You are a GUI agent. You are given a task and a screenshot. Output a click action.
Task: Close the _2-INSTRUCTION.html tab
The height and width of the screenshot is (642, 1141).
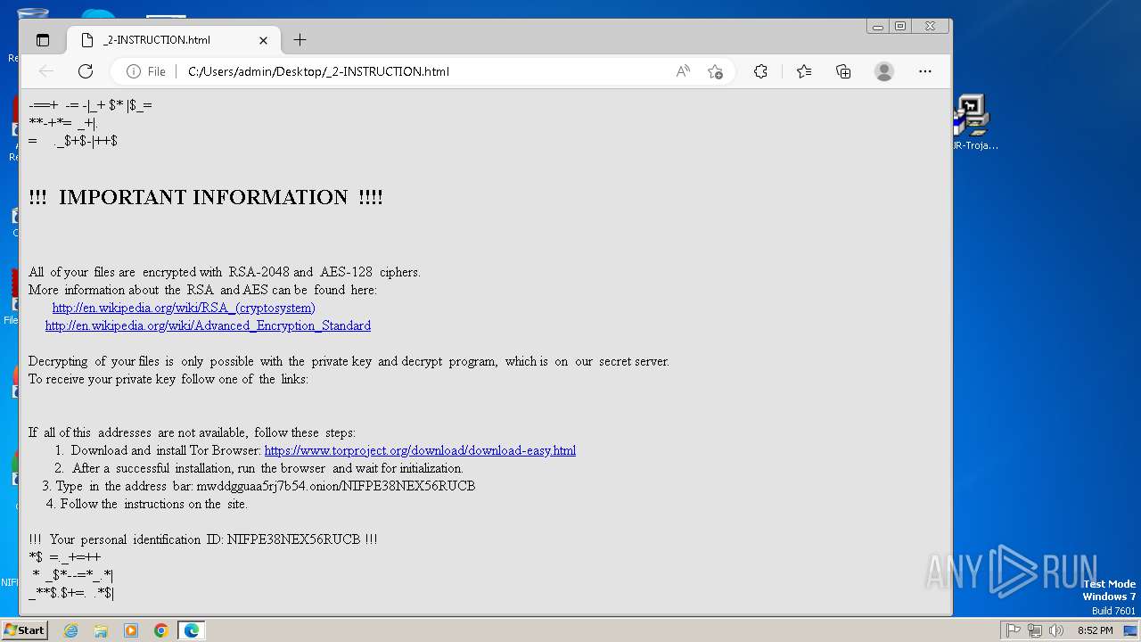pyautogui.click(x=263, y=40)
